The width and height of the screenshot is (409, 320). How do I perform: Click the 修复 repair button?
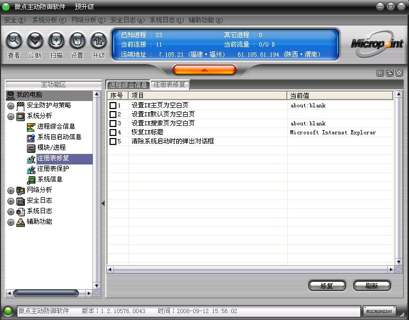[327, 286]
